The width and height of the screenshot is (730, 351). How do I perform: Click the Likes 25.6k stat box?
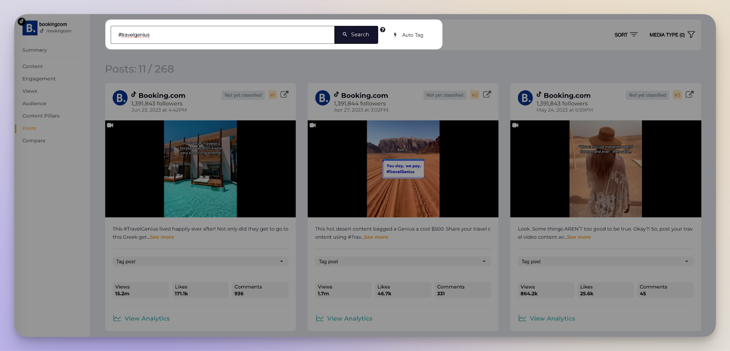(x=605, y=290)
